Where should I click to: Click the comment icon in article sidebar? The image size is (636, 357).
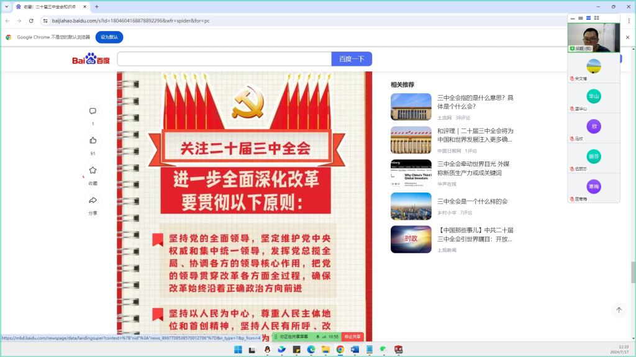click(93, 111)
